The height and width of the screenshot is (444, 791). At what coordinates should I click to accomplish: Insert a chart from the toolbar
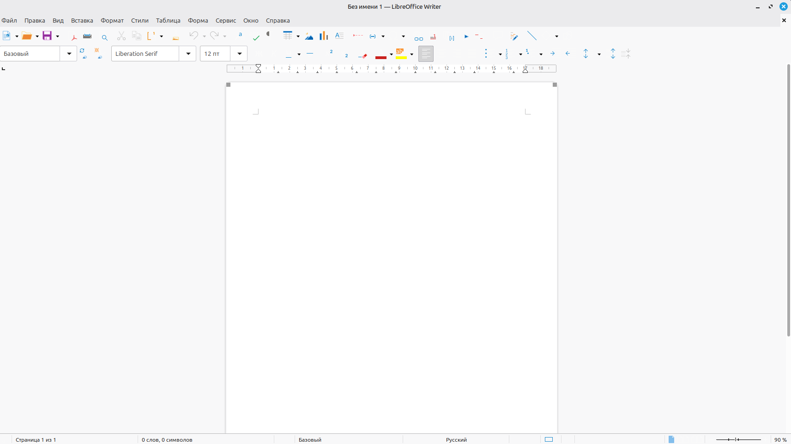point(324,36)
